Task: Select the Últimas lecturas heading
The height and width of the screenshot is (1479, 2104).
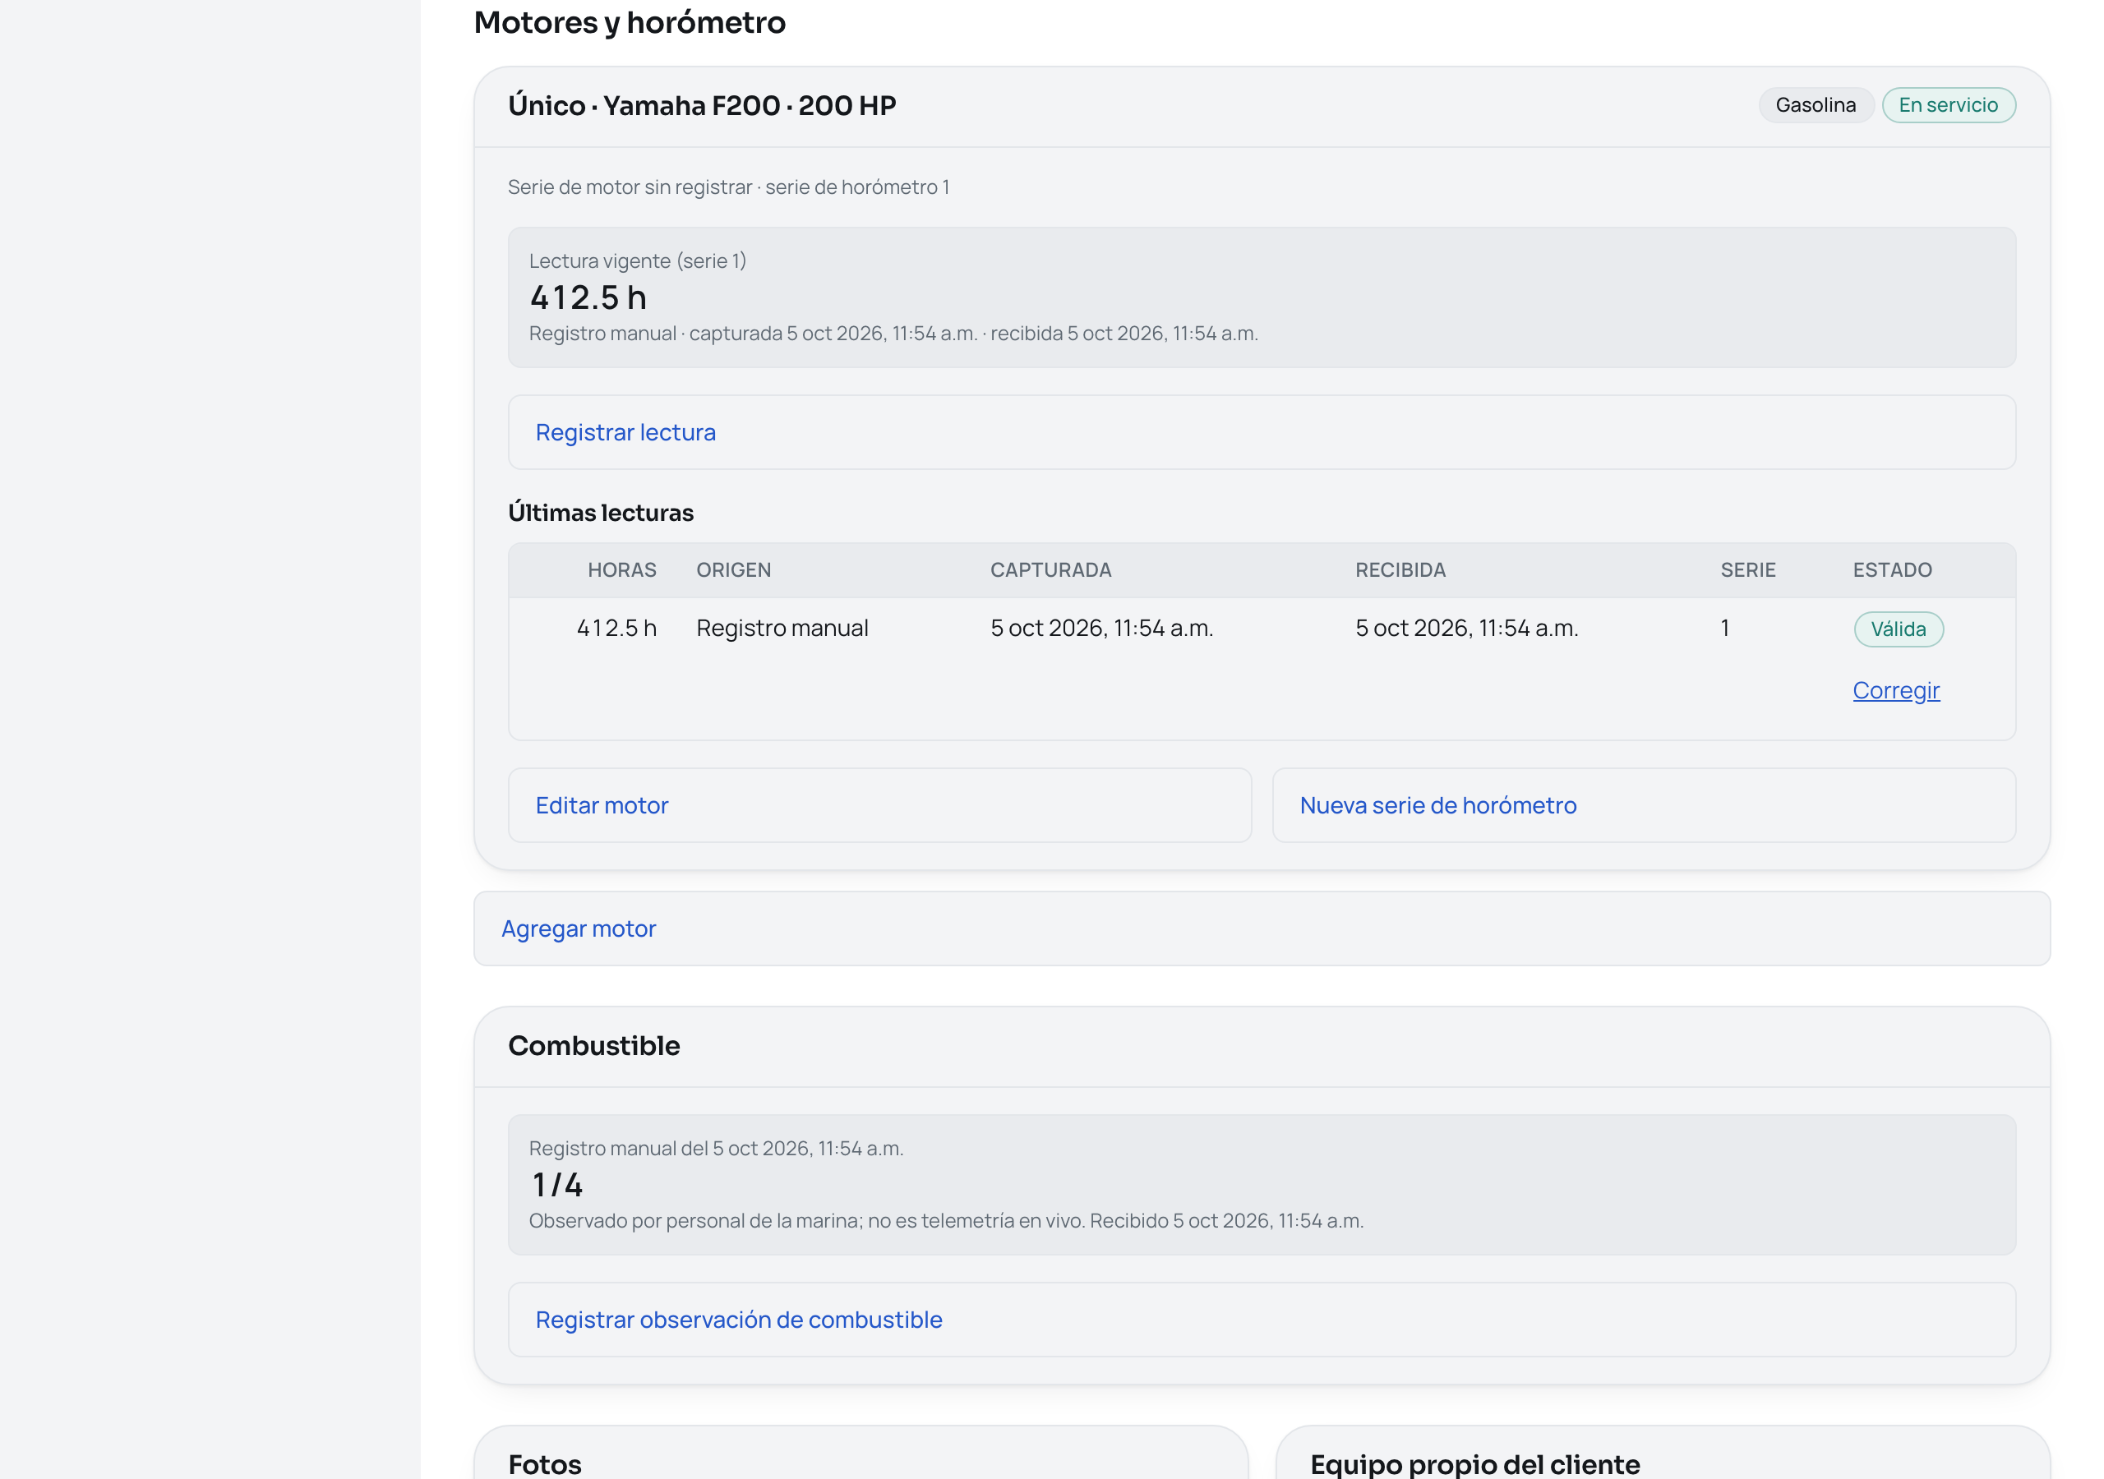Action: 600,512
